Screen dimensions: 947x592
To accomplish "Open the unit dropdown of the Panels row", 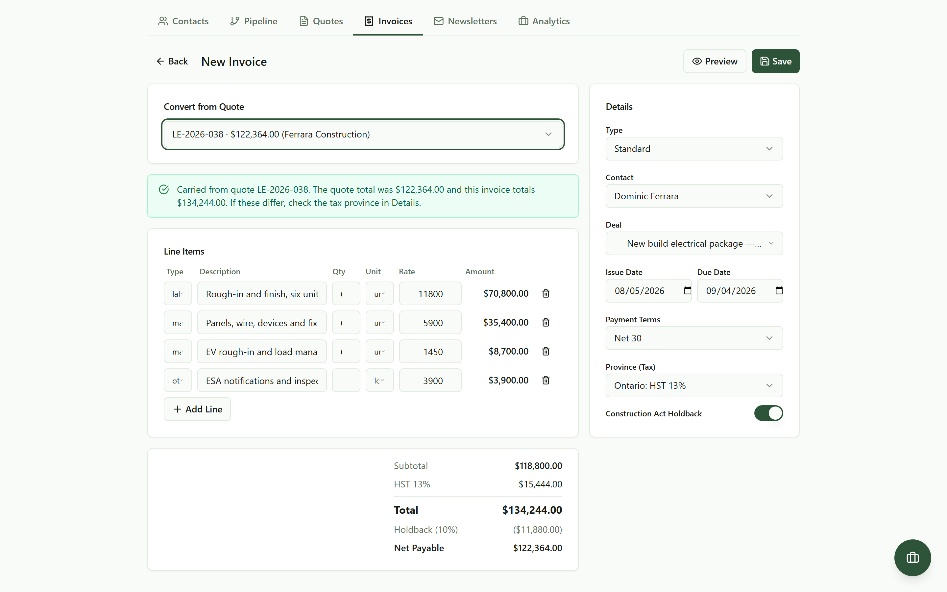I will (x=379, y=323).
